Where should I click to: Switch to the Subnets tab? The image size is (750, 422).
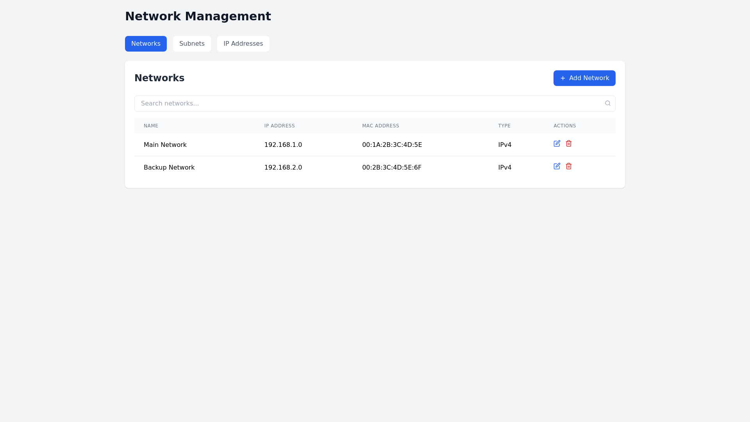(x=192, y=44)
